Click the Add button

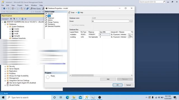point(108,79)
